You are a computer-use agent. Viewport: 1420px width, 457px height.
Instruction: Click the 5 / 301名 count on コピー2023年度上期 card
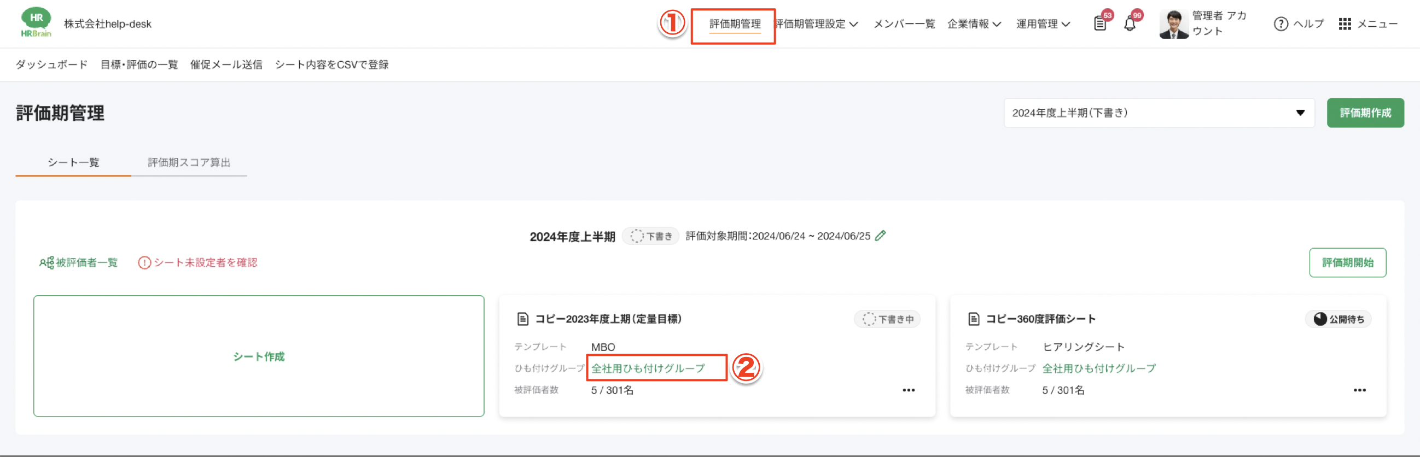tap(612, 390)
